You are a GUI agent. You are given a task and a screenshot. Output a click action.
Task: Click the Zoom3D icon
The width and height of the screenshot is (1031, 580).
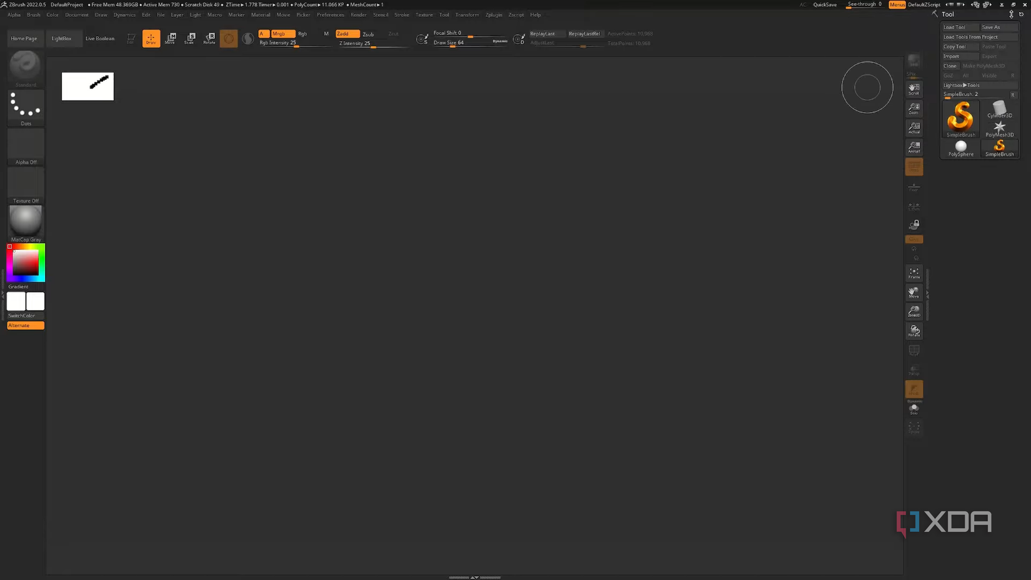[x=914, y=311]
